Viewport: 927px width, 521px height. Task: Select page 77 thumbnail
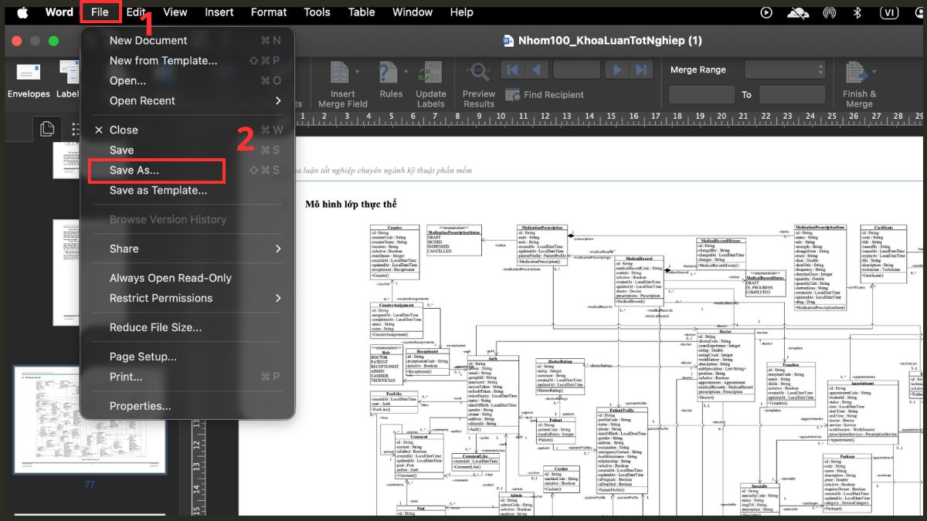(x=90, y=421)
